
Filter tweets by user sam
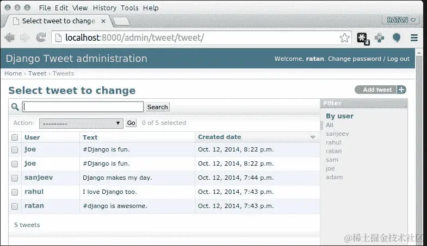(332, 160)
